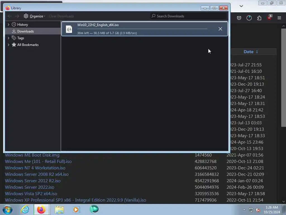Select the Win10_22H2_English_x64.iso download entry name

pyautogui.click(x=98, y=25)
